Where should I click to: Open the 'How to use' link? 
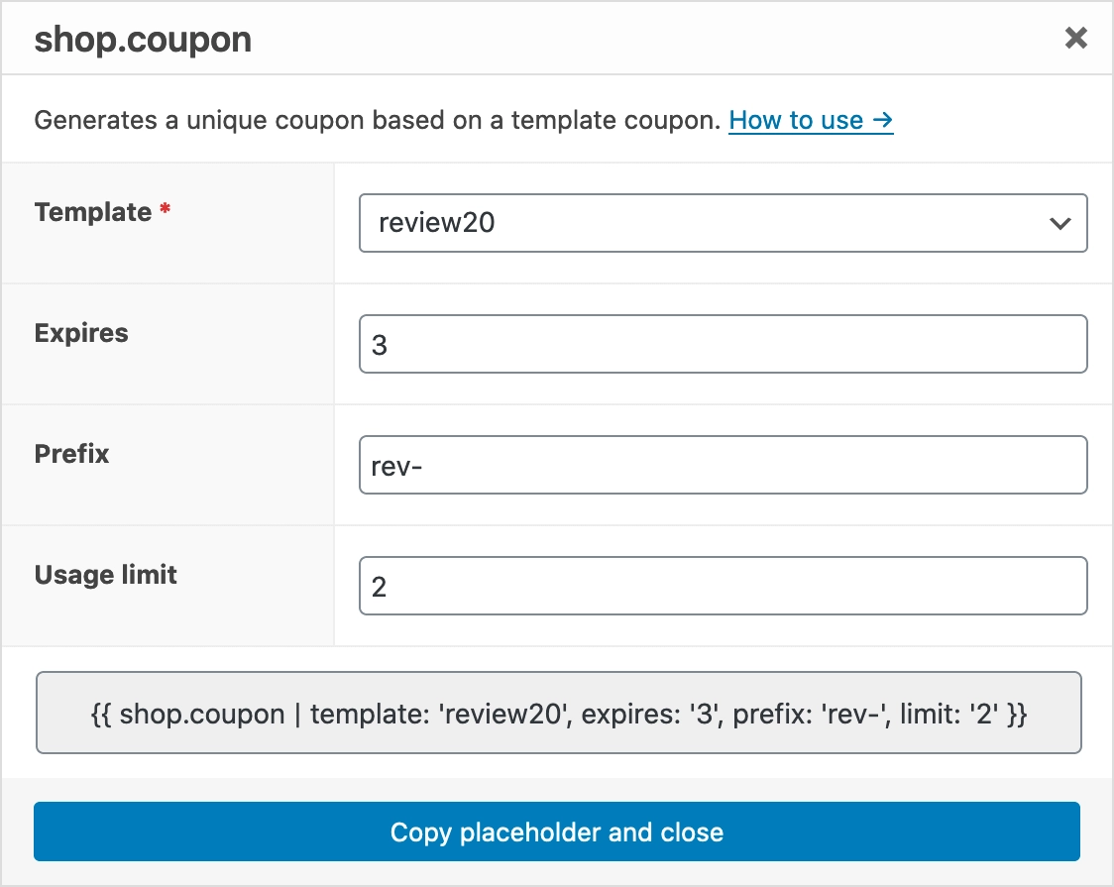pos(796,121)
